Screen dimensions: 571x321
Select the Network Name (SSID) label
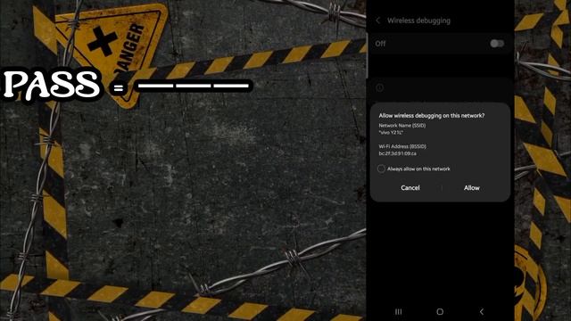tap(402, 126)
